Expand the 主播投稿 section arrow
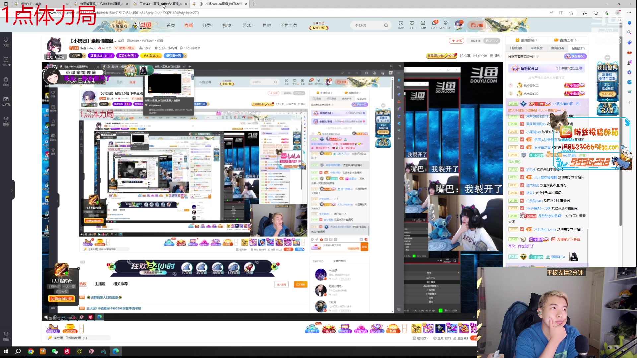Viewport: 637px width, 358px height. point(536,40)
